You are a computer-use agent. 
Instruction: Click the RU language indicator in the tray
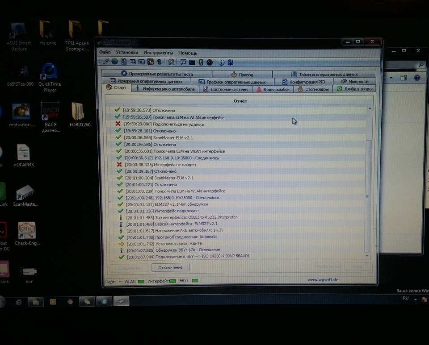[x=405, y=298]
